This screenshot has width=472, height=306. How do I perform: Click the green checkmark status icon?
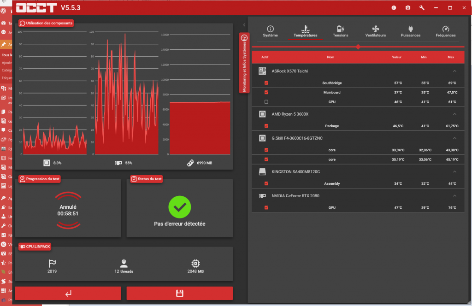coord(180,207)
